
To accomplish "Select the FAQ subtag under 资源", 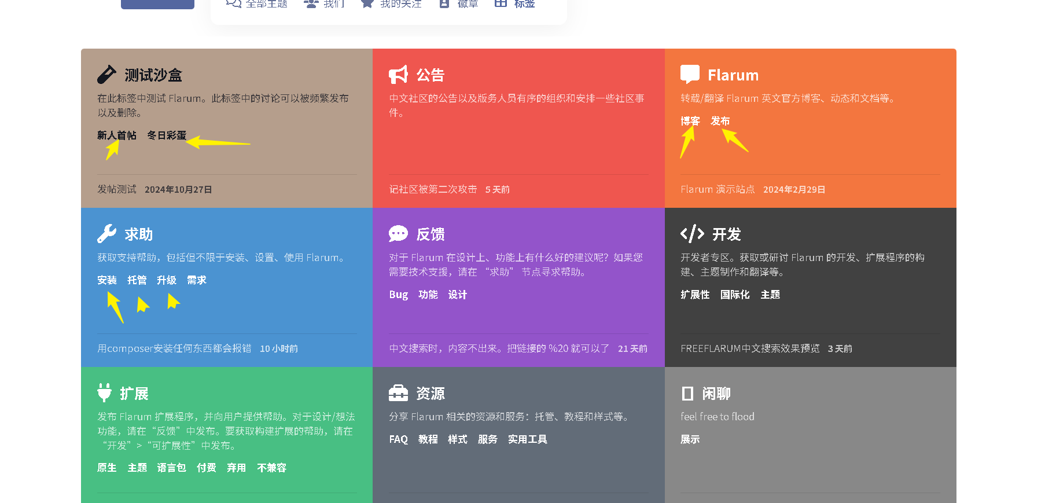I will coord(399,439).
